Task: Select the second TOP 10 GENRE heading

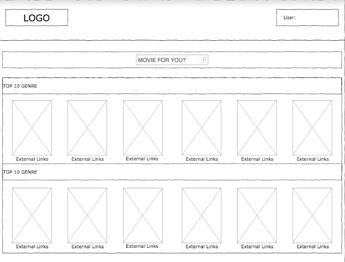Action: coord(20,172)
